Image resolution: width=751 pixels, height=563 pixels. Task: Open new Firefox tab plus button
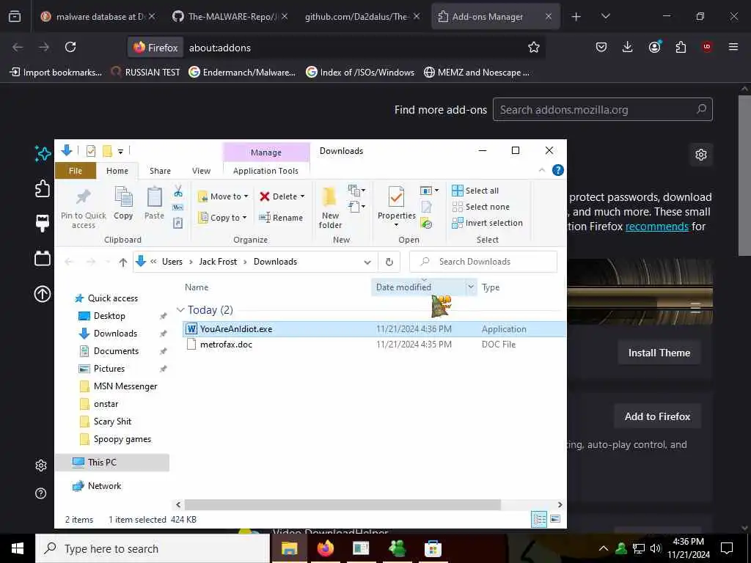576,16
